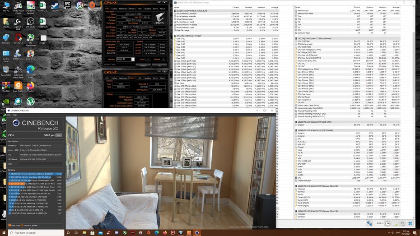This screenshot has width=420, height=236.
Task: Launch Foxit Reader shortcut
Action: click(18, 87)
